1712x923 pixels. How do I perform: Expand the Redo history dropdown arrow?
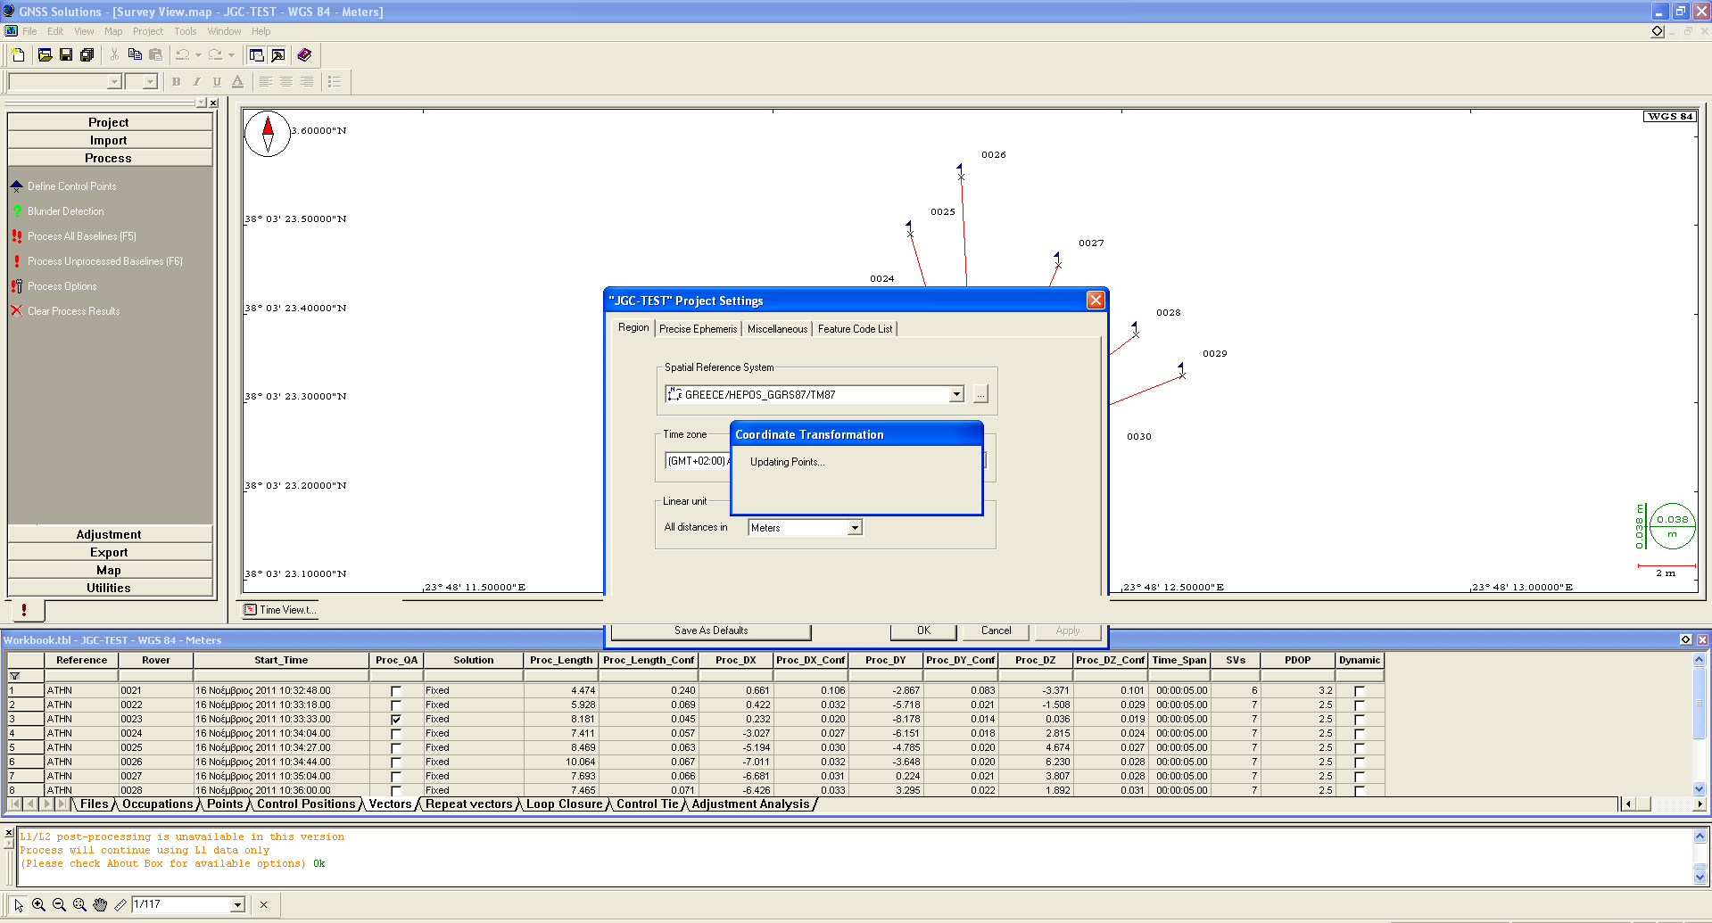pyautogui.click(x=231, y=55)
